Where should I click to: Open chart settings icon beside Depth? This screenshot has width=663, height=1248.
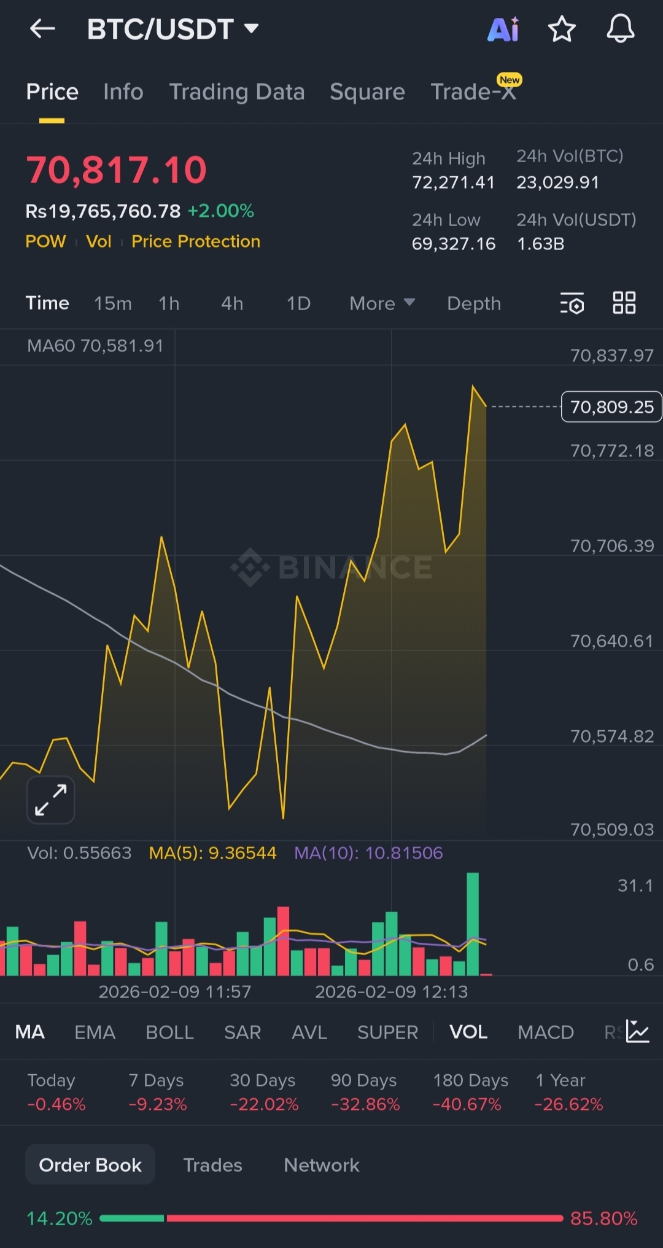[x=572, y=303]
